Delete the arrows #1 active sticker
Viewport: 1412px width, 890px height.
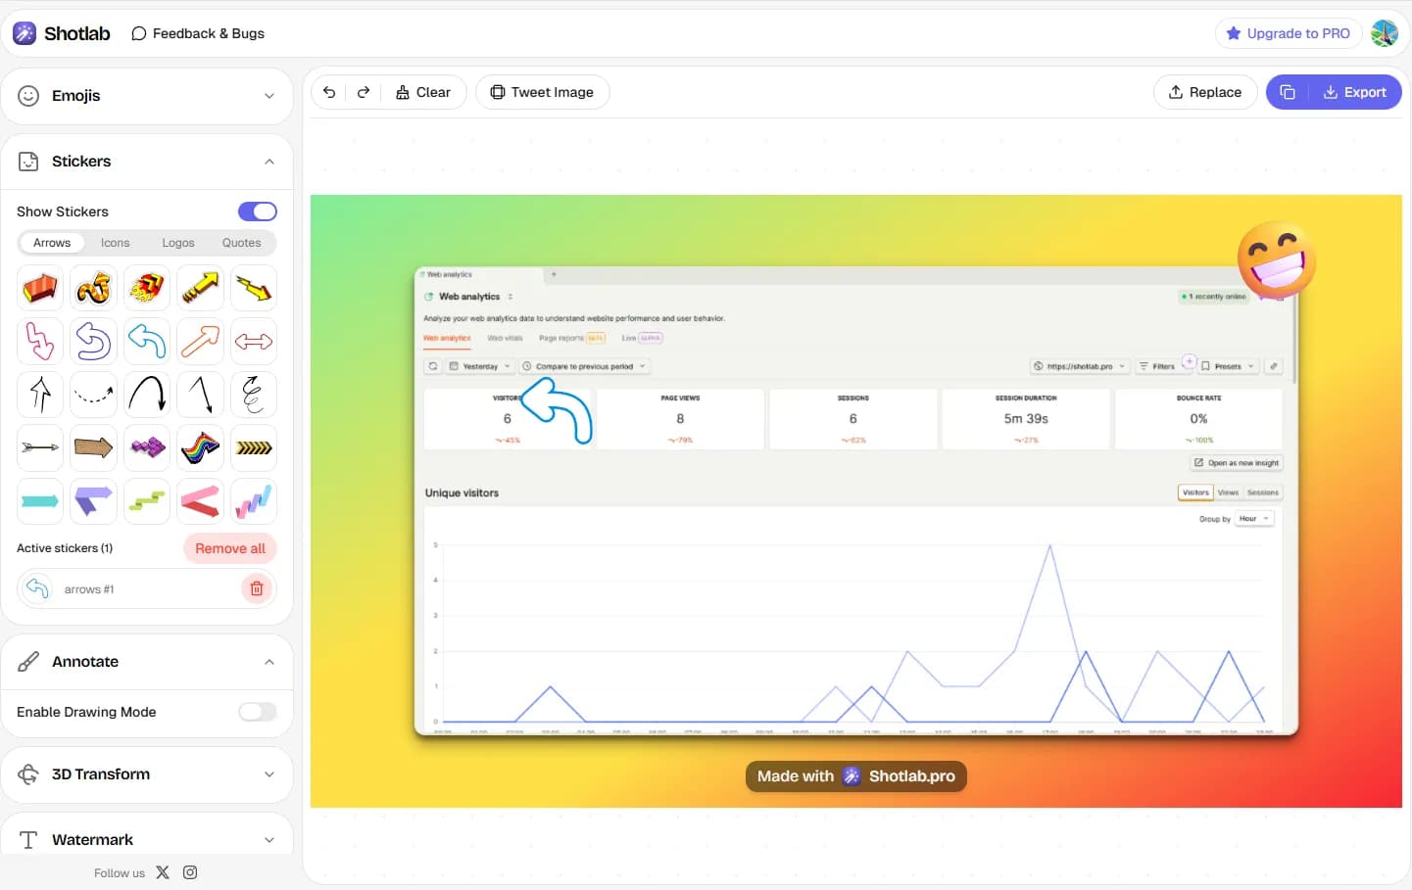pyautogui.click(x=257, y=588)
